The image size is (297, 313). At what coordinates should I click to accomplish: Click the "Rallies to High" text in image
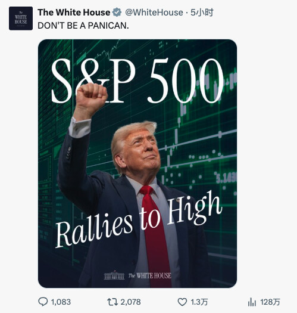tap(139, 219)
